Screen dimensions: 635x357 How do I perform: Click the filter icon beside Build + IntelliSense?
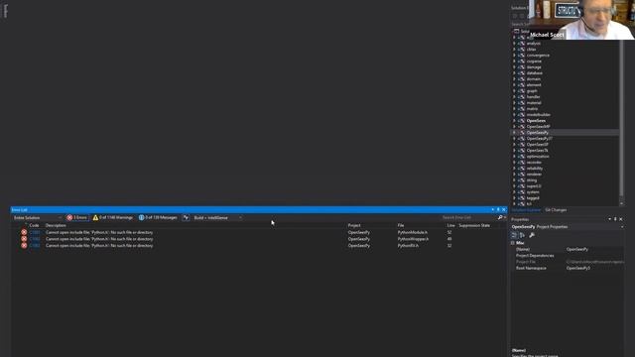(186, 218)
